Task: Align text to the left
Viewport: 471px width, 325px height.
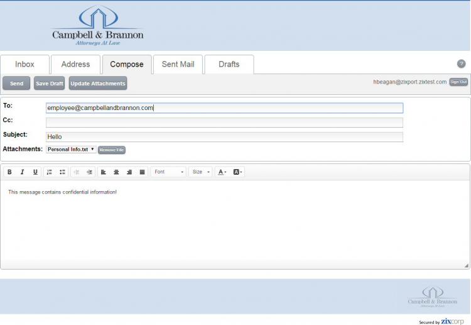Action: pos(104,172)
